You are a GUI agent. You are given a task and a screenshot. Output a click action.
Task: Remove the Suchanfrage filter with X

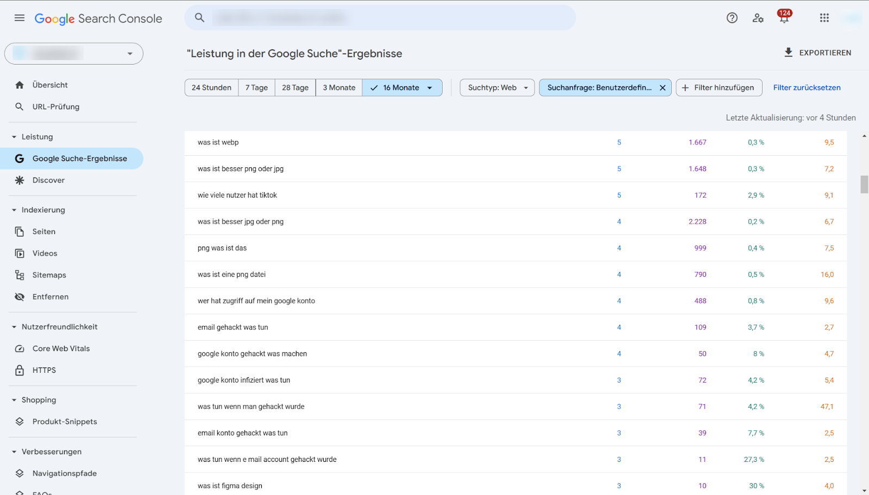tap(663, 87)
